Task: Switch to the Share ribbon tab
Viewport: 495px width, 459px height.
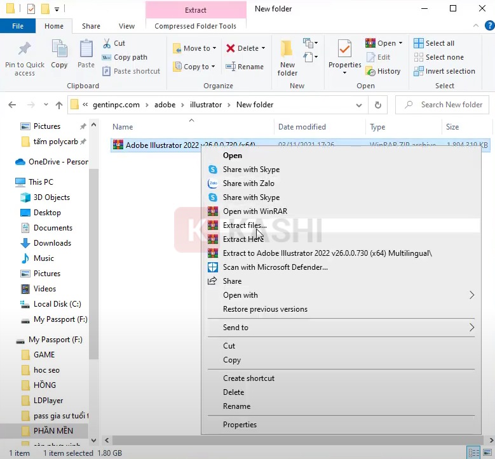Action: point(91,26)
